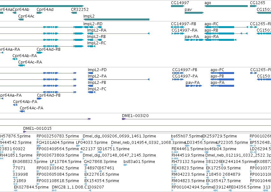Select the ImpL2-PA protein label

(x=97, y=76)
